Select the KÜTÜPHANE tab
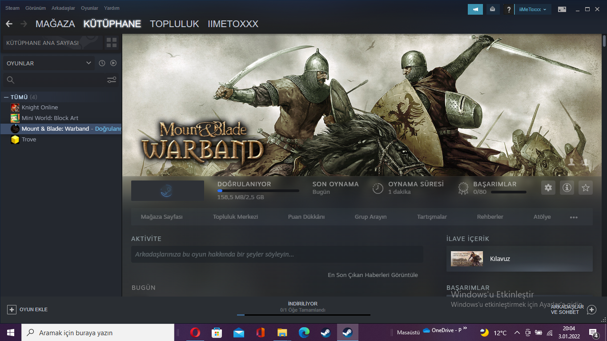This screenshot has width=607, height=341. tap(112, 24)
